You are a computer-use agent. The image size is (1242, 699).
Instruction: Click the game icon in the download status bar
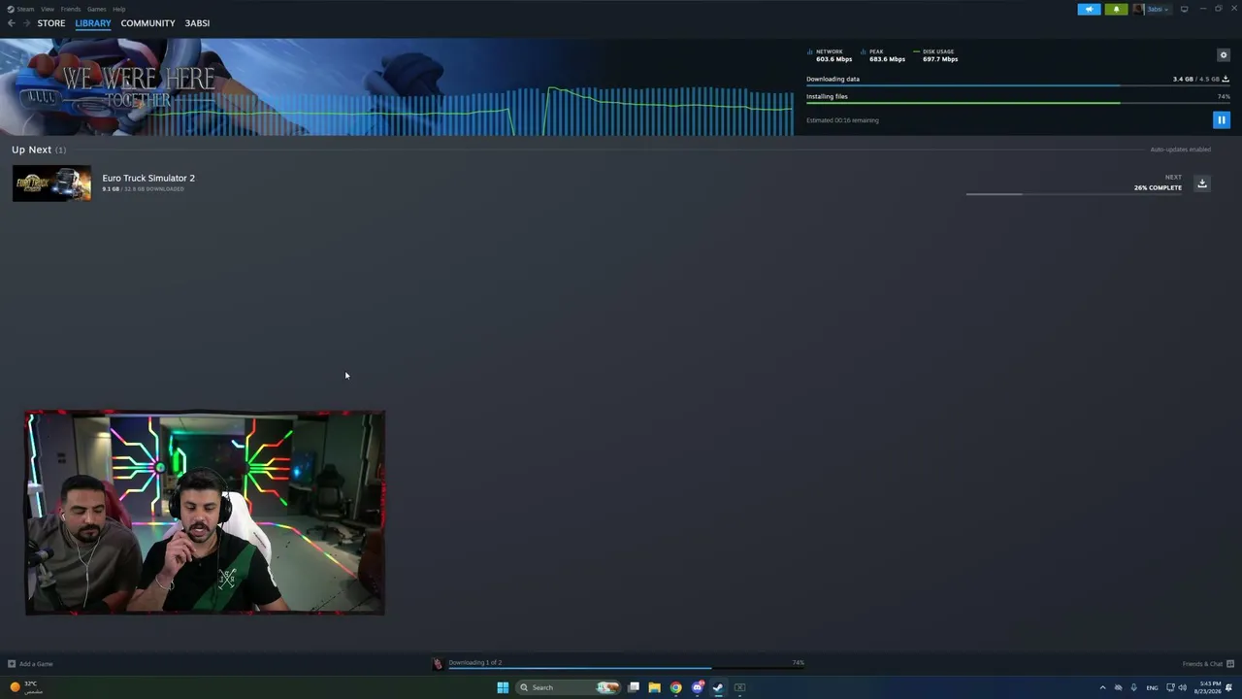click(x=438, y=664)
